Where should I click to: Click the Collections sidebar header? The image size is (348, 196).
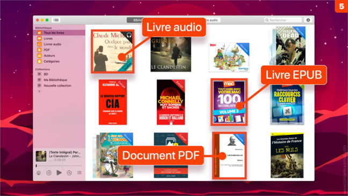point(42,69)
